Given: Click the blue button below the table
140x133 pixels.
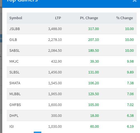Looking at the screenshot, I should click(x=37, y=132).
